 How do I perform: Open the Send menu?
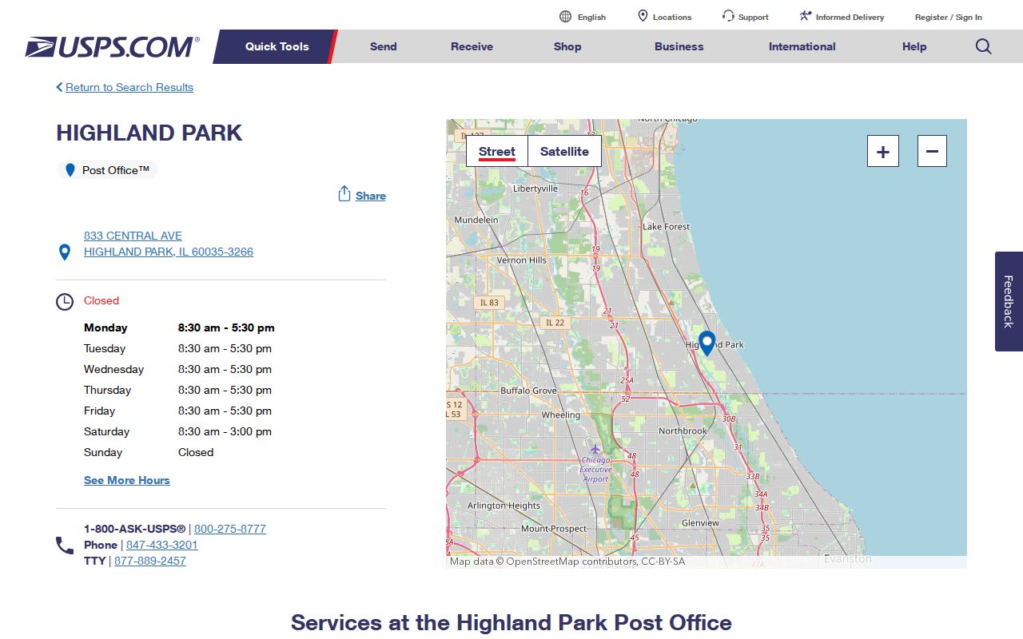(384, 46)
